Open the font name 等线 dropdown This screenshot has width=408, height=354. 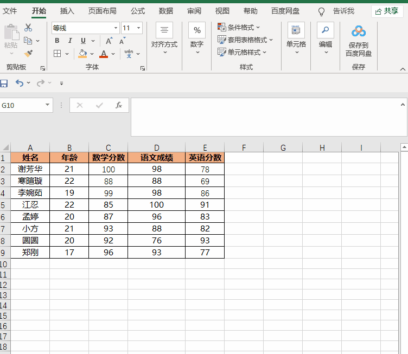pos(116,28)
